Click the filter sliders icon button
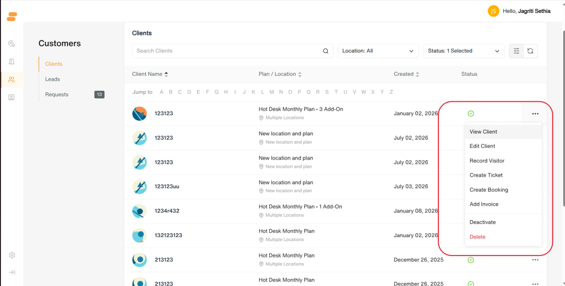Screen dimensions: 565x286 (x=516, y=51)
